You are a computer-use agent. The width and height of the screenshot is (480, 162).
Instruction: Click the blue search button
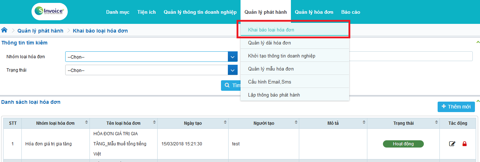tap(231, 85)
